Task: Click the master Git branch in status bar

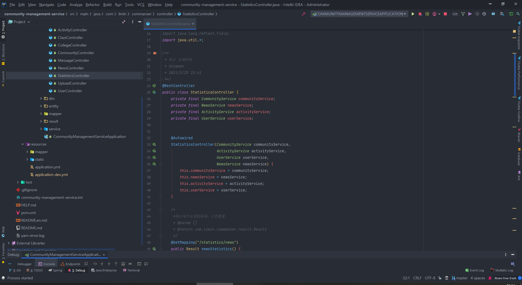Action: (460, 278)
